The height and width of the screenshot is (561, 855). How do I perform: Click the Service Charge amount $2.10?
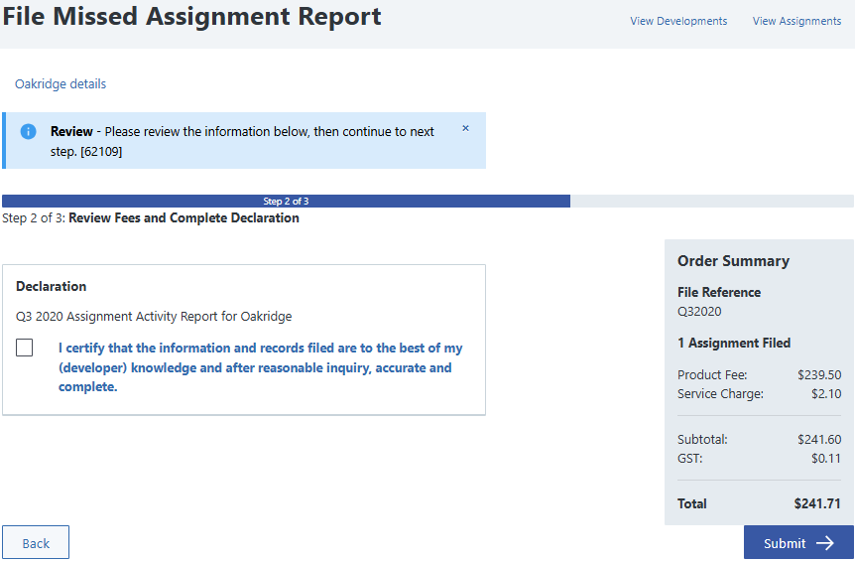pyautogui.click(x=824, y=393)
